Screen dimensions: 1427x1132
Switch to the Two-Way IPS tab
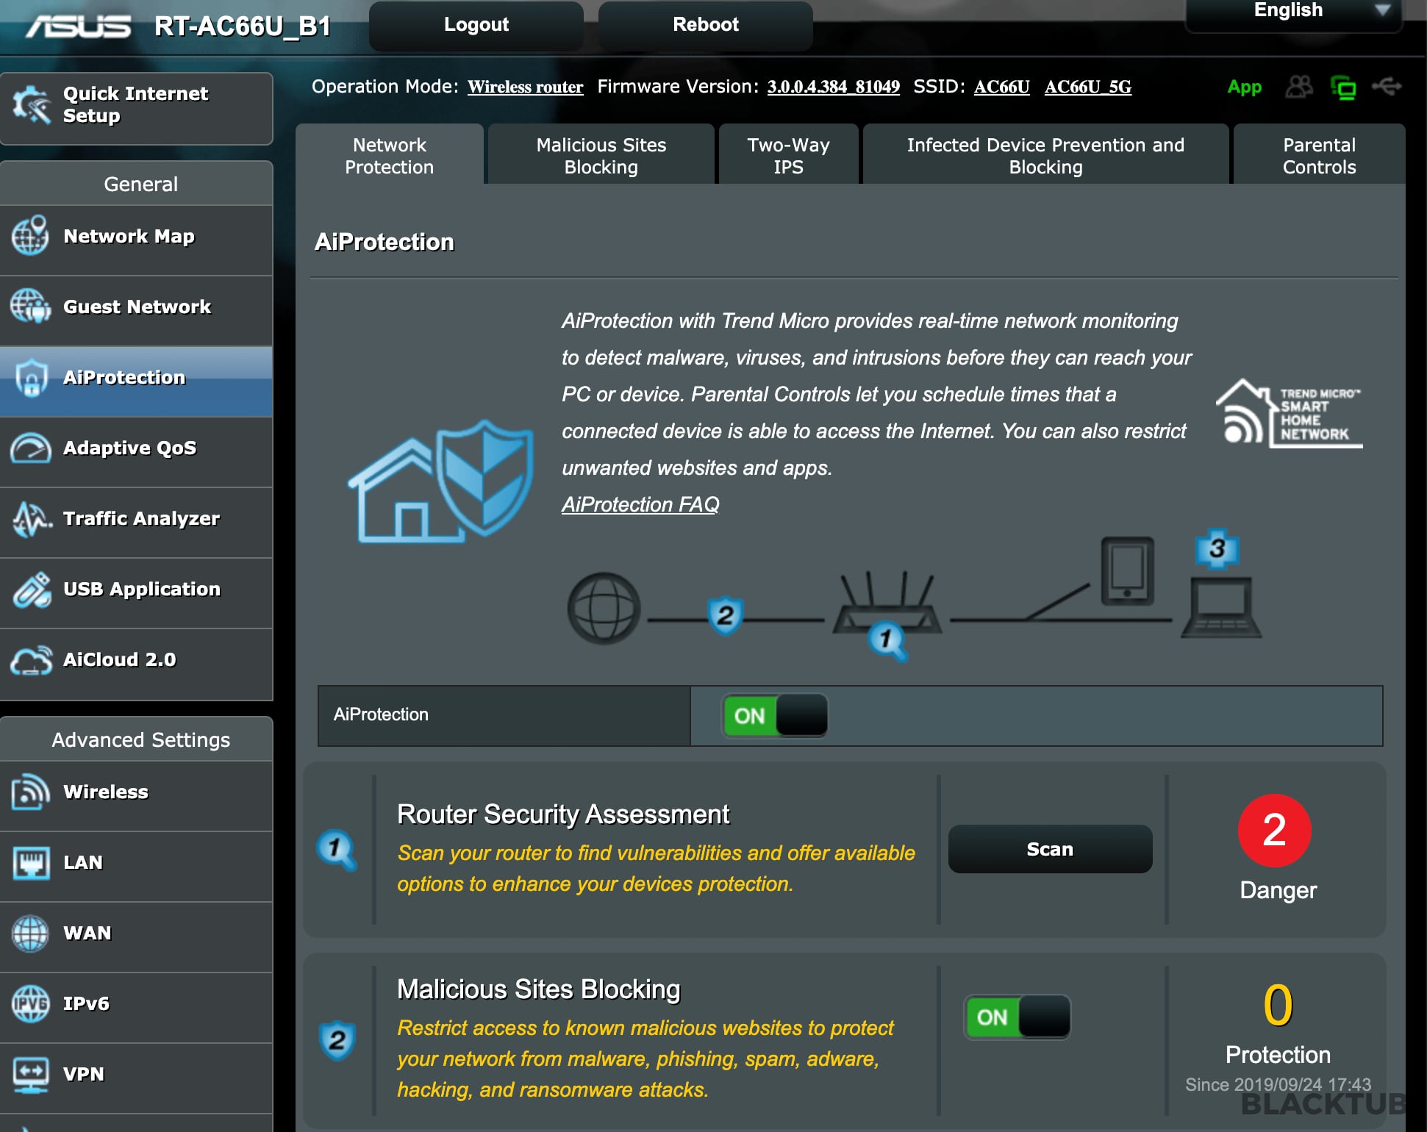pos(788,156)
